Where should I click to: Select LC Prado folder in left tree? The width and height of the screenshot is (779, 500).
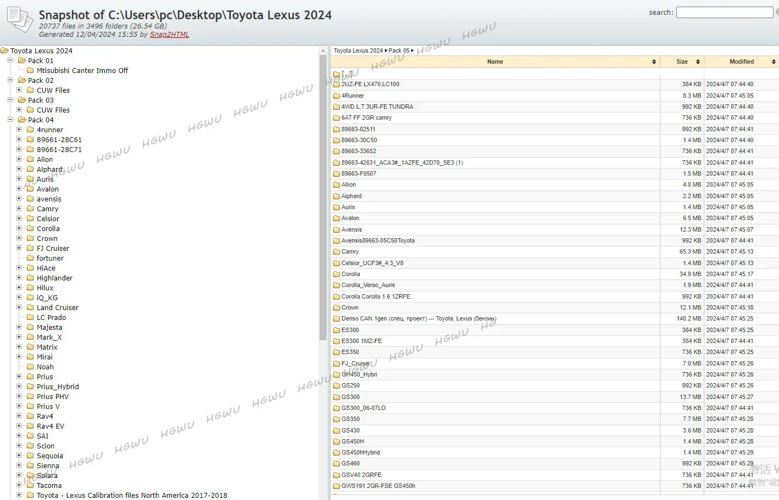pos(51,317)
